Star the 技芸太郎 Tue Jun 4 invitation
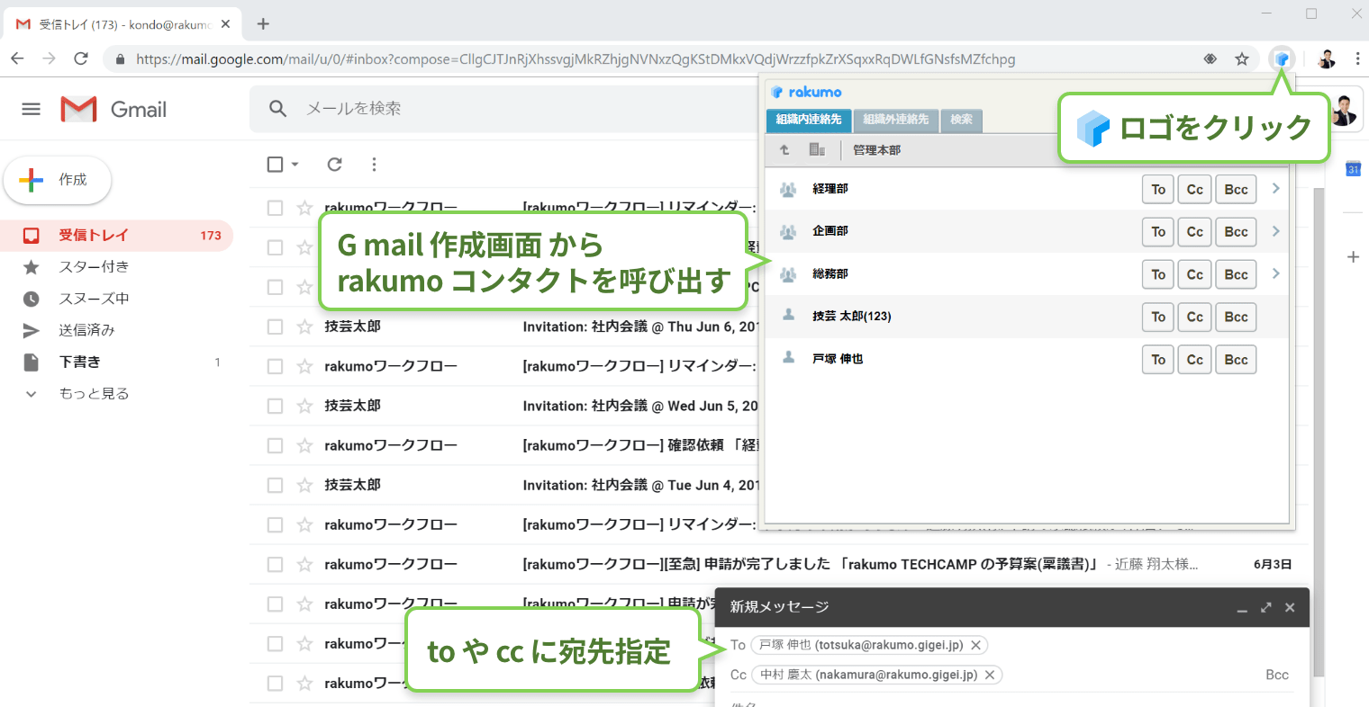Screen dimensions: 1369x707 click(305, 485)
